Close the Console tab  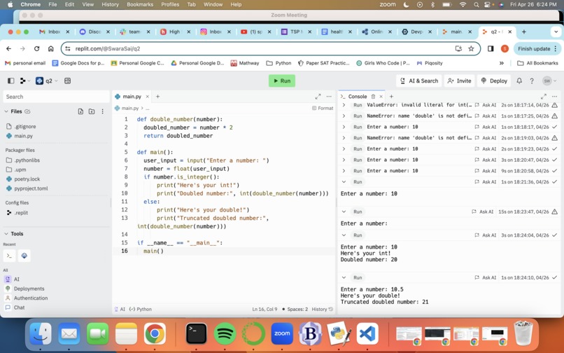click(381, 97)
